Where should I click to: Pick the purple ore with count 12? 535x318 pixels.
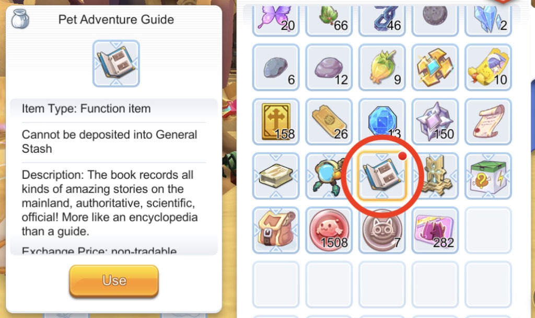click(329, 67)
